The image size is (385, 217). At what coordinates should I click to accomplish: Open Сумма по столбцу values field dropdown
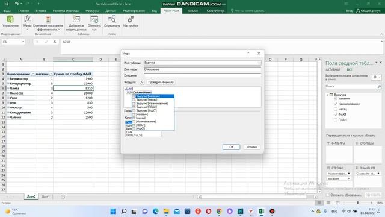pos(378,174)
